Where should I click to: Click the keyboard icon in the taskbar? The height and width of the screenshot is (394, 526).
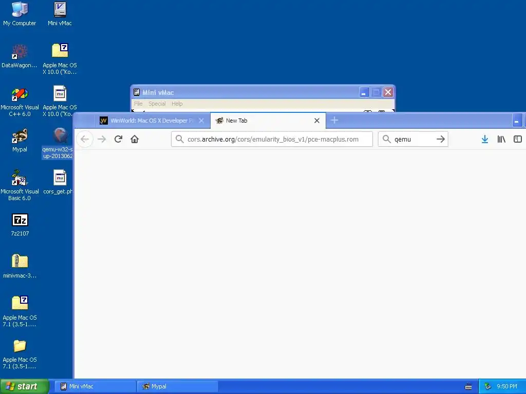468,387
